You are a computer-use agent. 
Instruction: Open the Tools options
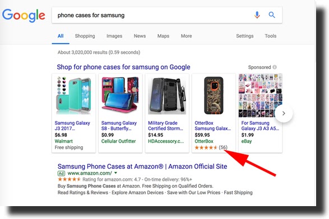coord(271,36)
